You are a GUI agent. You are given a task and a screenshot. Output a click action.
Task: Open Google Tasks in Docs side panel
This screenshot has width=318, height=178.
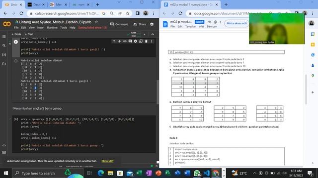[x=313, y=55]
